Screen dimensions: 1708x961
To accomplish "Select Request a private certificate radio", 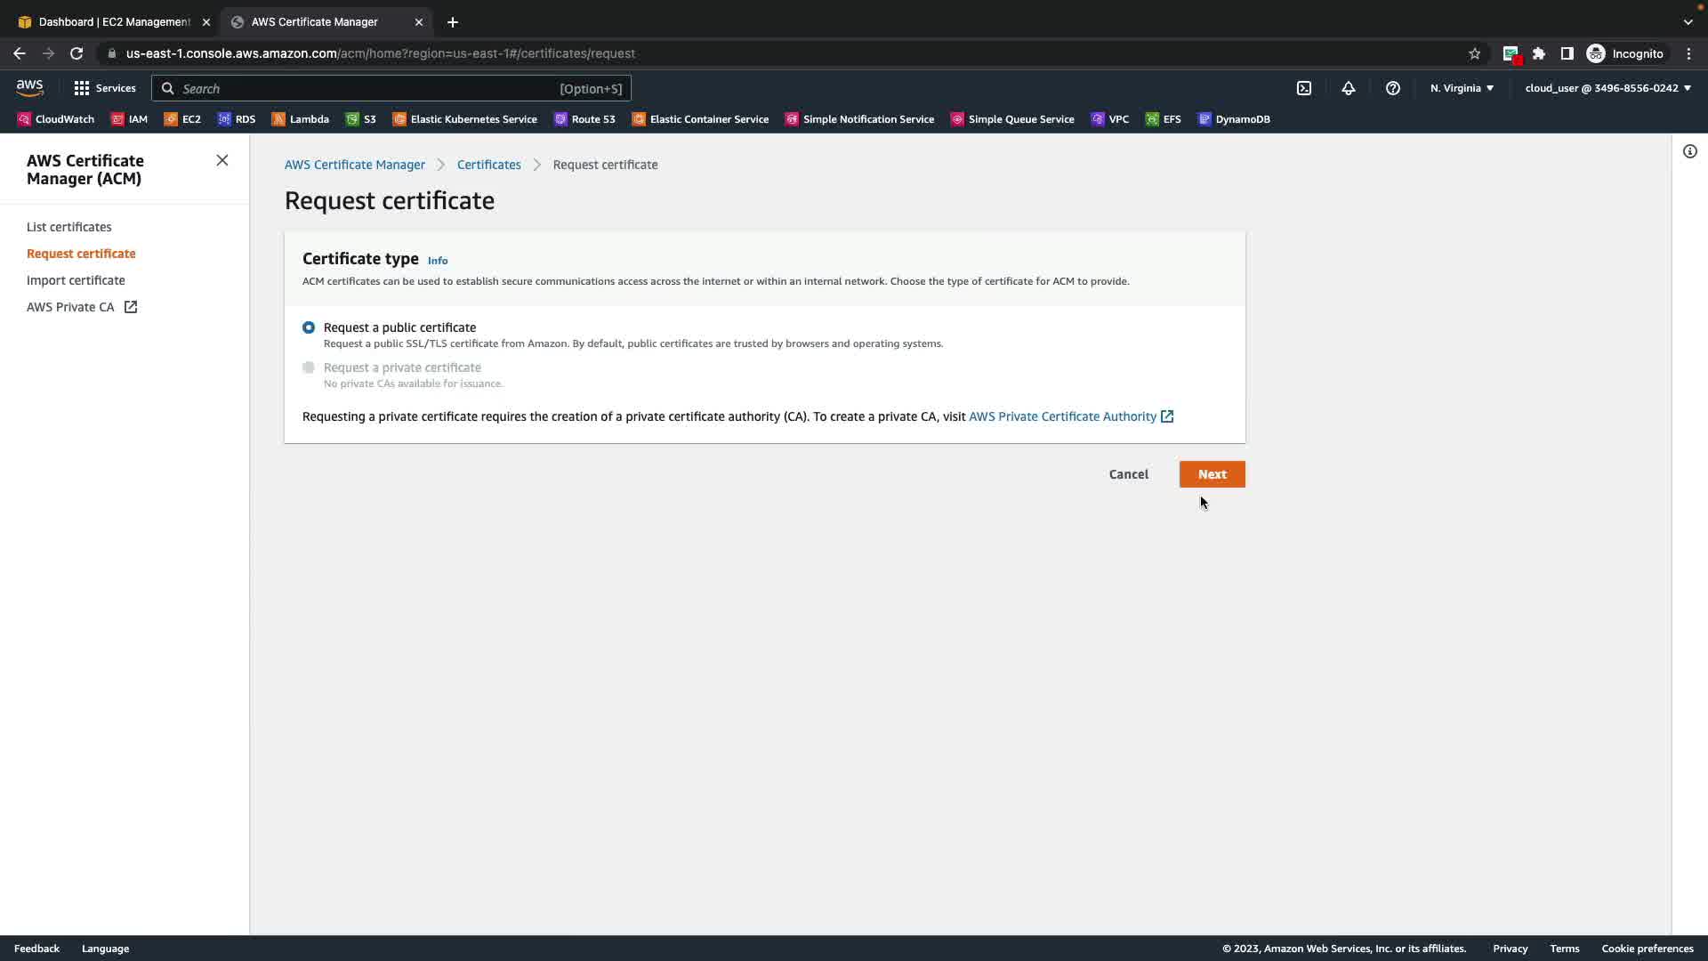I will point(309,367).
